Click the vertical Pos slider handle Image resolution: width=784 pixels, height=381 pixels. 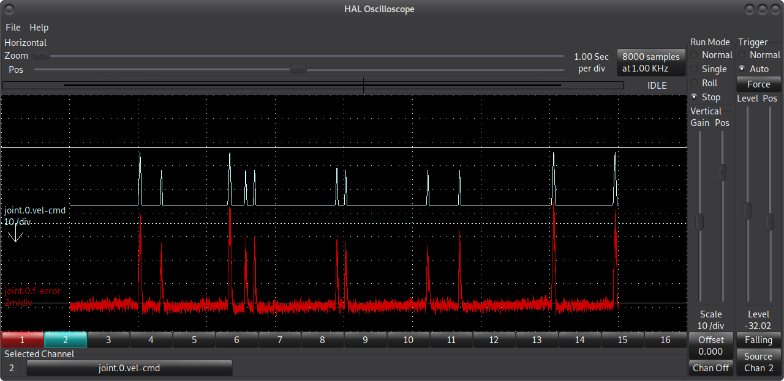tap(723, 172)
